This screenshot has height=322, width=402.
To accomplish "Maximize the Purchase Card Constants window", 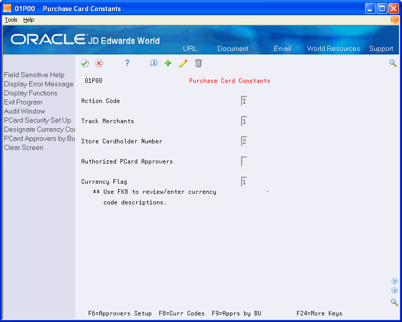I will pos(382,9).
